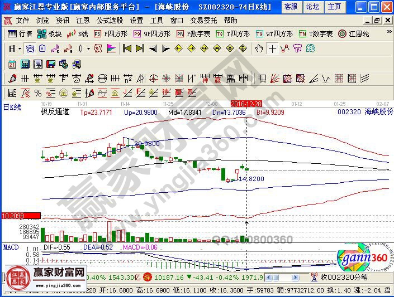Viewport: 394px width, 297px height.
Task: Expand the 日 period dropdown
Action: point(14,48)
